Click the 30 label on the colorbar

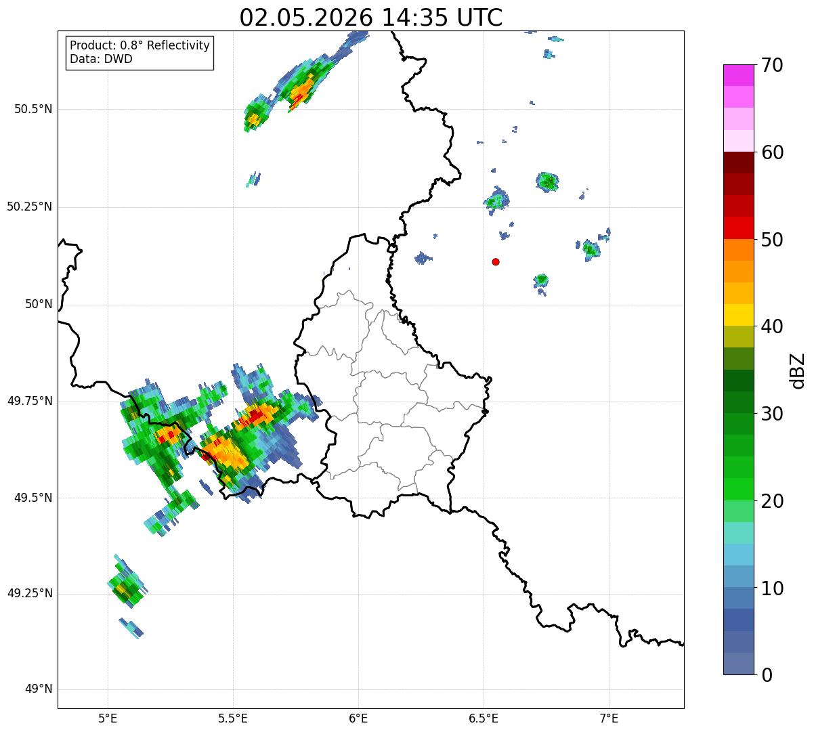point(772,414)
